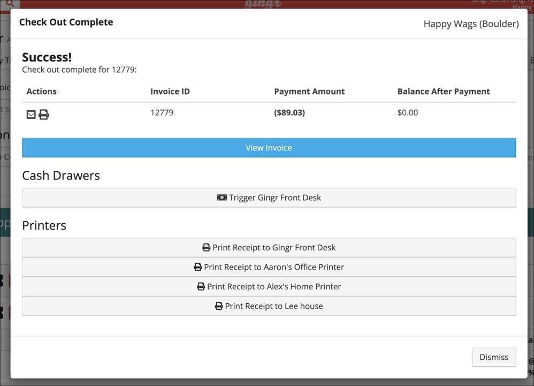
Task: Click the Balance After Payment column header
Action: tap(444, 91)
